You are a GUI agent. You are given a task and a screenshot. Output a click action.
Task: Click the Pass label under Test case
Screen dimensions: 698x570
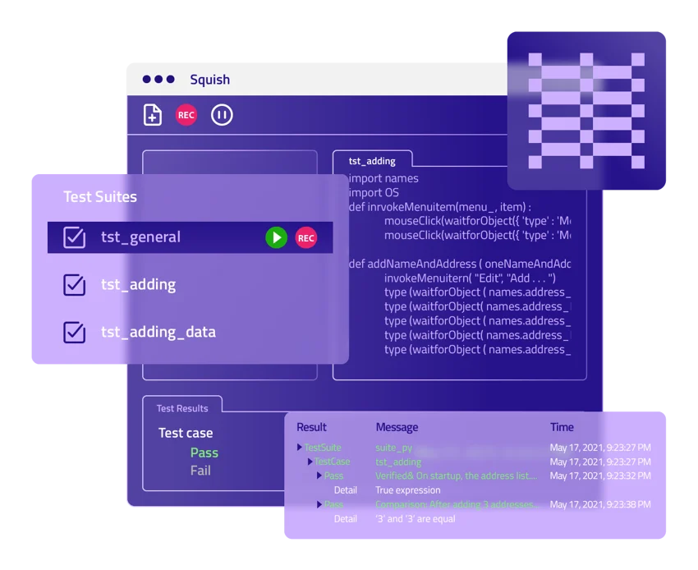[x=204, y=453]
